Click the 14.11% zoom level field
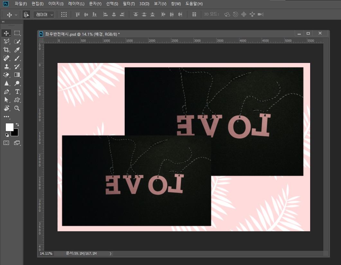 46,253
